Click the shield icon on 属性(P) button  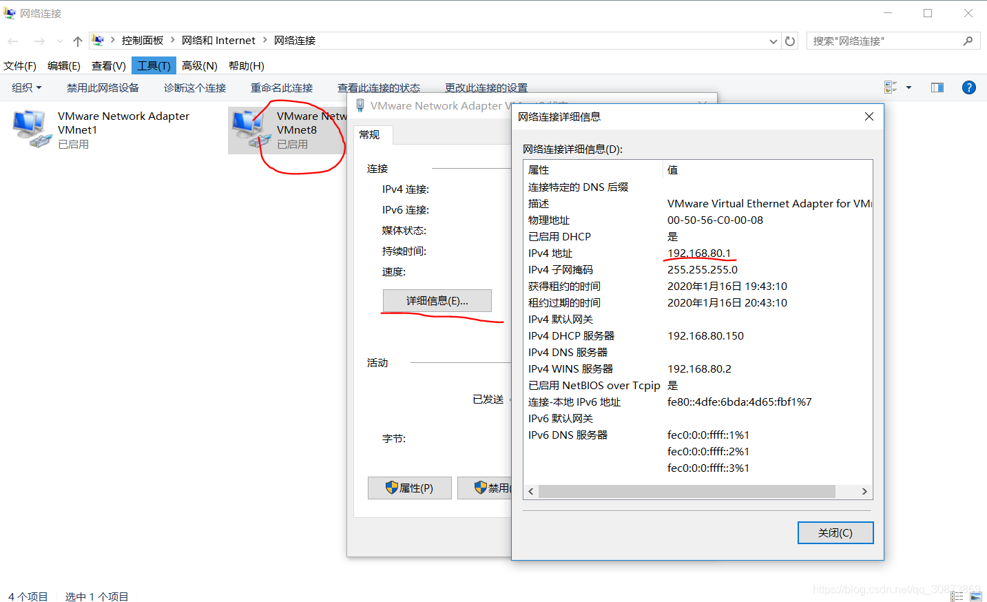click(x=391, y=488)
